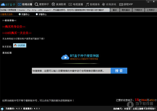Viewport: 157px width, 111px height.
Task: Close the BT盒子 window
Action: click(x=154, y=2)
